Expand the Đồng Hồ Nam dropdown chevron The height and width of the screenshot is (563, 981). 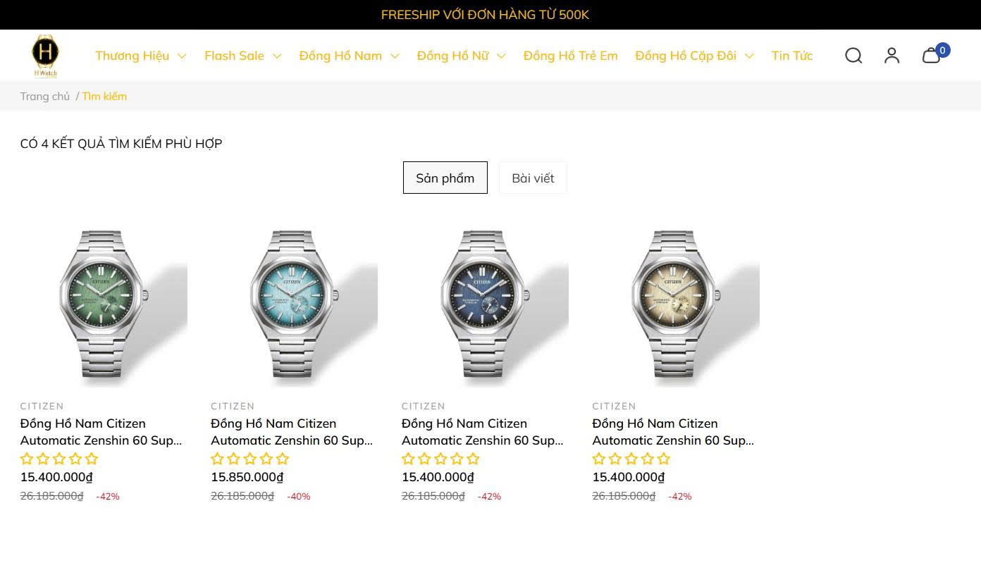click(395, 56)
